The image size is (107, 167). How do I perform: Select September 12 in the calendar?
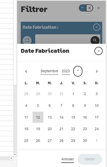tap(38, 117)
